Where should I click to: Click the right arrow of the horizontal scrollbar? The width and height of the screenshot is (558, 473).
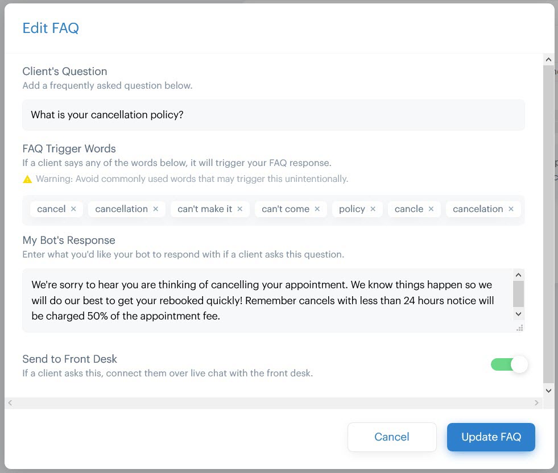536,403
